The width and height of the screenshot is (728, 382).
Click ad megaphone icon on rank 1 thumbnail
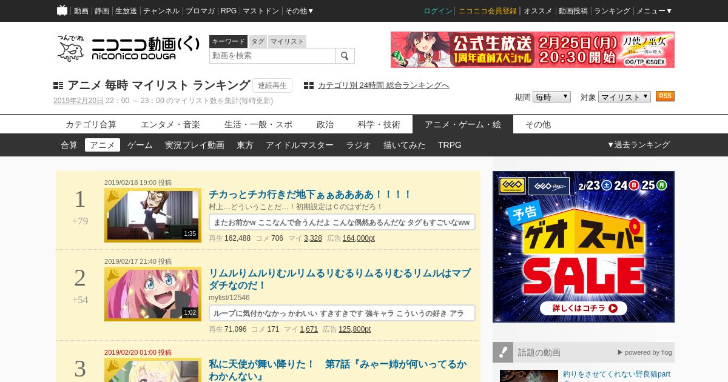113,195
